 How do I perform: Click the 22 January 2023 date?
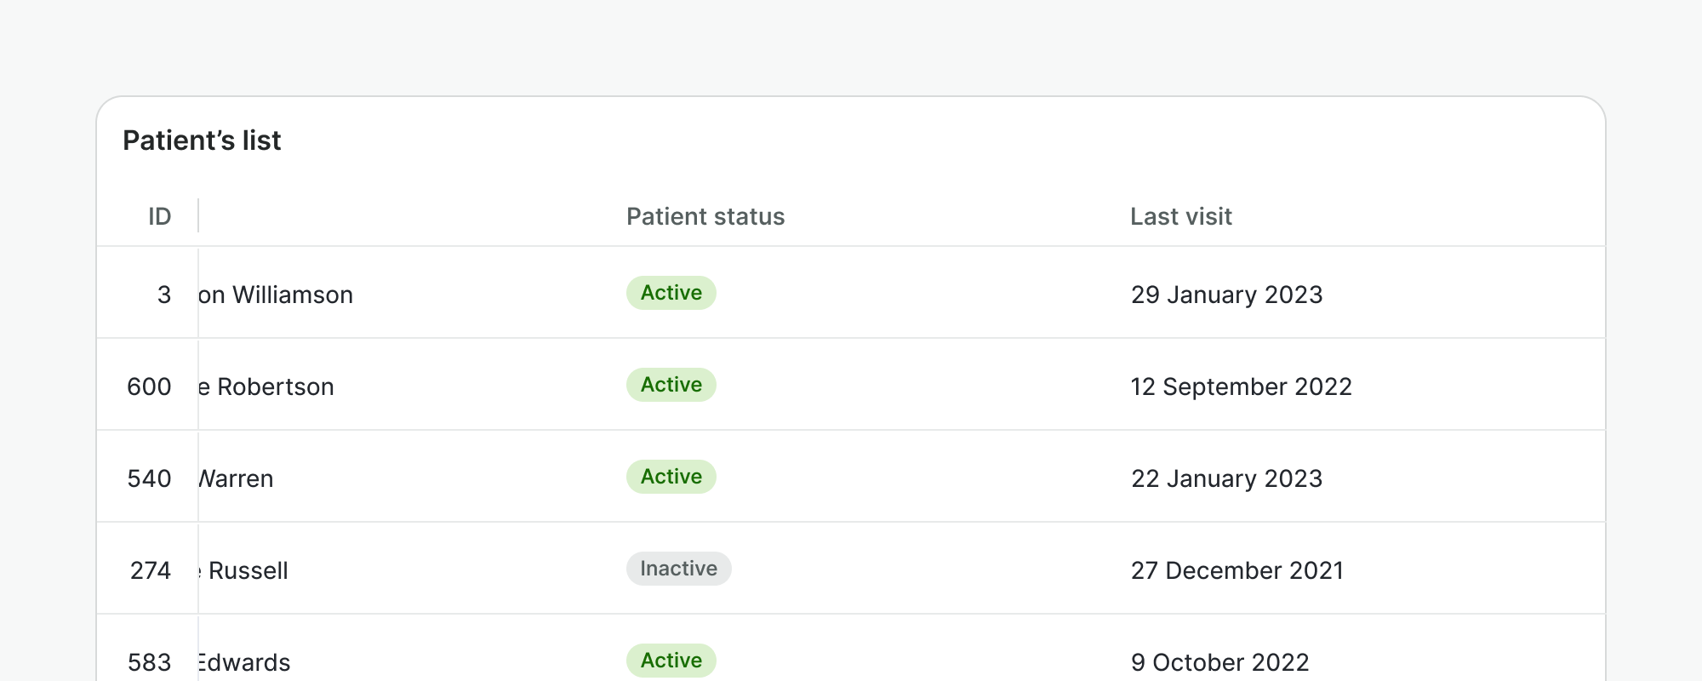click(x=1226, y=478)
